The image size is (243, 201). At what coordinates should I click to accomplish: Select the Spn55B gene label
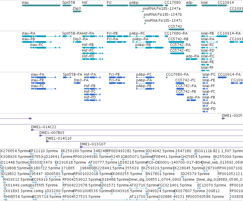coord(69,3)
